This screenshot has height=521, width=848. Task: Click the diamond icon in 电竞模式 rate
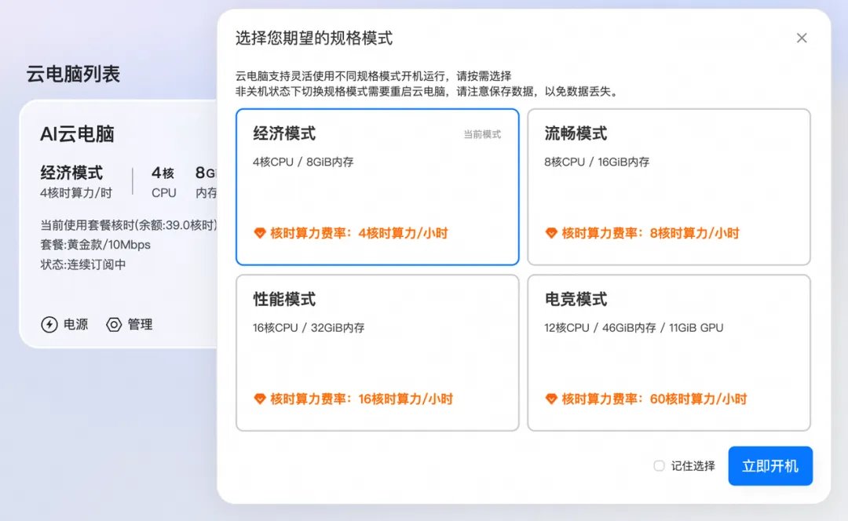click(551, 399)
